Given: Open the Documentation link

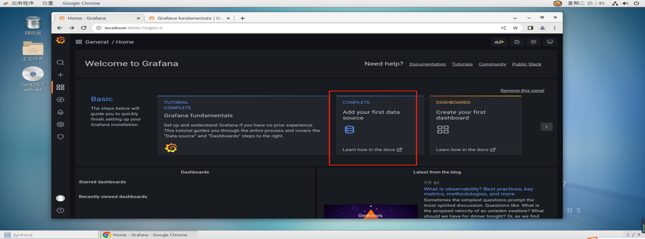Looking at the screenshot, I should [x=427, y=64].
